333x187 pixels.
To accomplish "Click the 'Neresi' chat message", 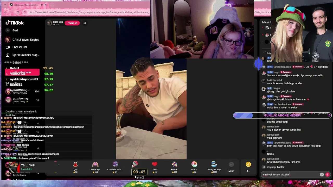I will click(271, 154).
